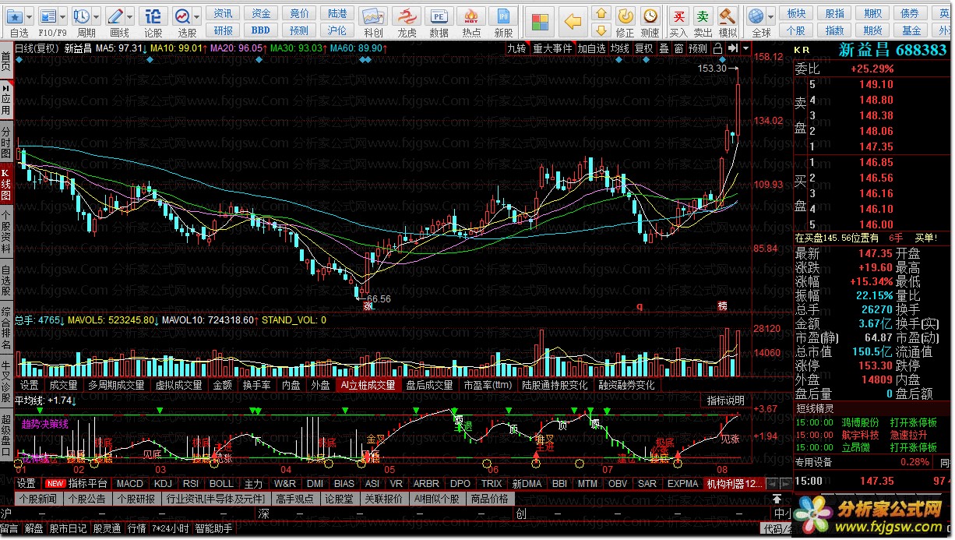
Task: Toggle the 窗 window option
Action: click(x=678, y=48)
